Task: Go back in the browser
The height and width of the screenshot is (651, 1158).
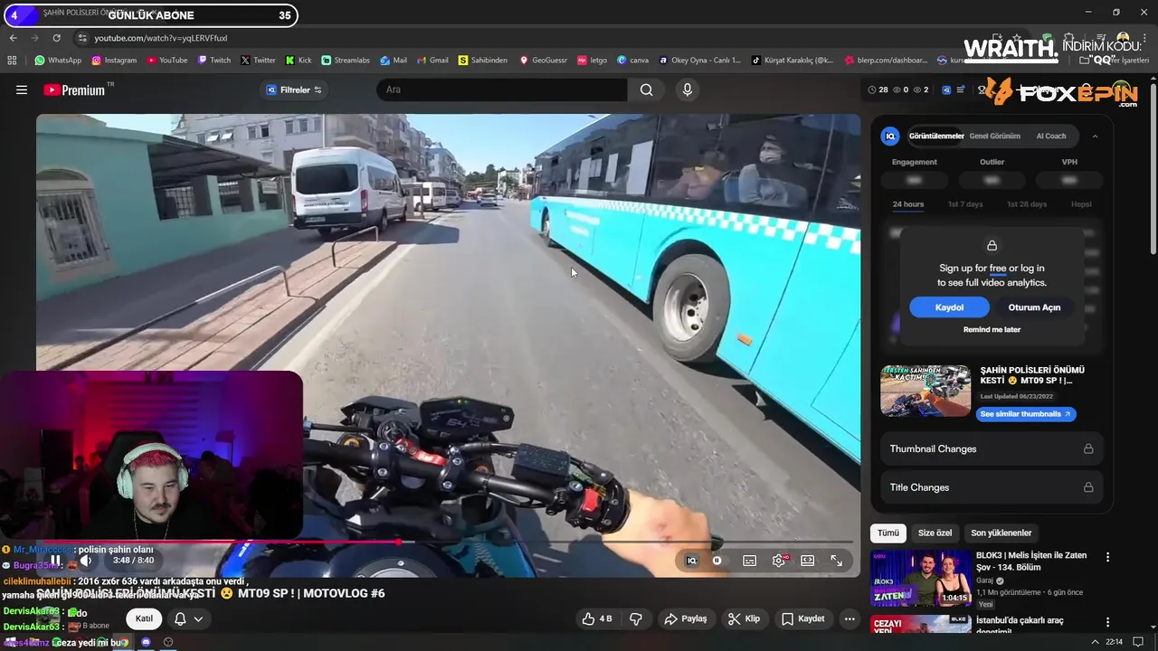Action: click(x=13, y=38)
